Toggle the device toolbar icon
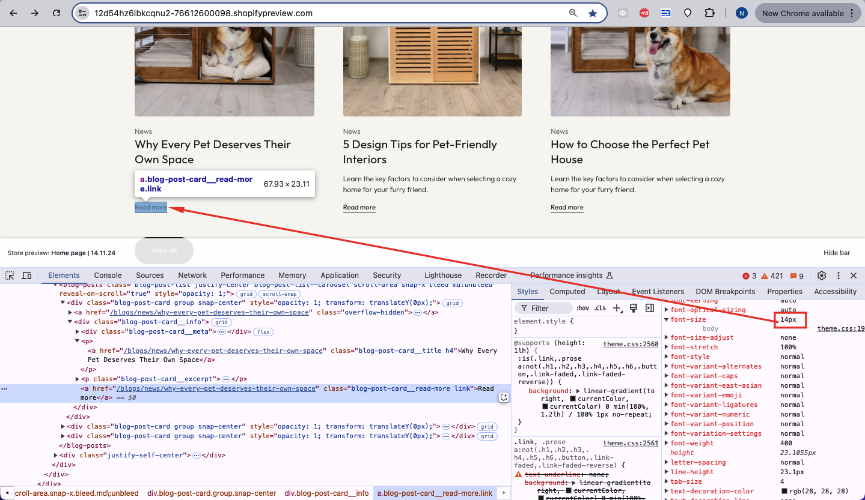Viewport: 865px width, 500px height. [26, 276]
